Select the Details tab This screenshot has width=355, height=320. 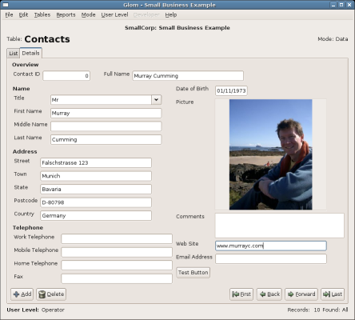pos(30,53)
